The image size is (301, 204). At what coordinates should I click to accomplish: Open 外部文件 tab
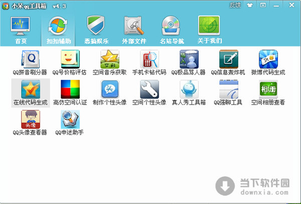pos(134,30)
